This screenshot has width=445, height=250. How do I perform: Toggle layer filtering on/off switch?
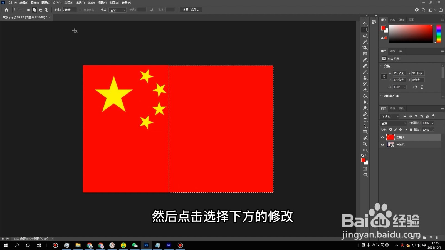pyautogui.click(x=433, y=116)
